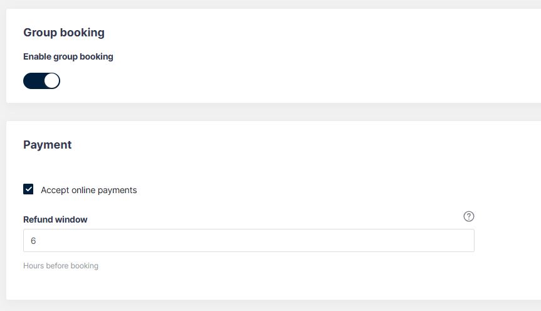The height and width of the screenshot is (311, 541).
Task: Uncheck the Accept online payments checkbox
Action: coord(28,189)
